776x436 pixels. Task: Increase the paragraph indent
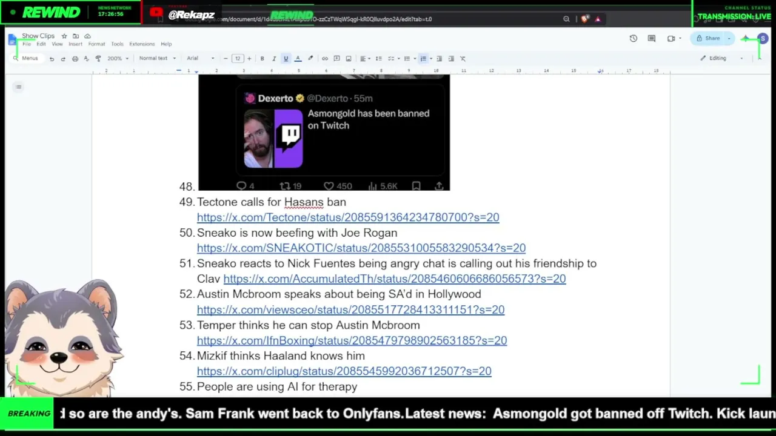pyautogui.click(x=451, y=59)
